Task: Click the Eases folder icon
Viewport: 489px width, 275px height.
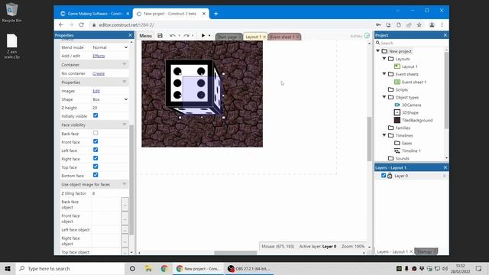Action: click(397, 143)
